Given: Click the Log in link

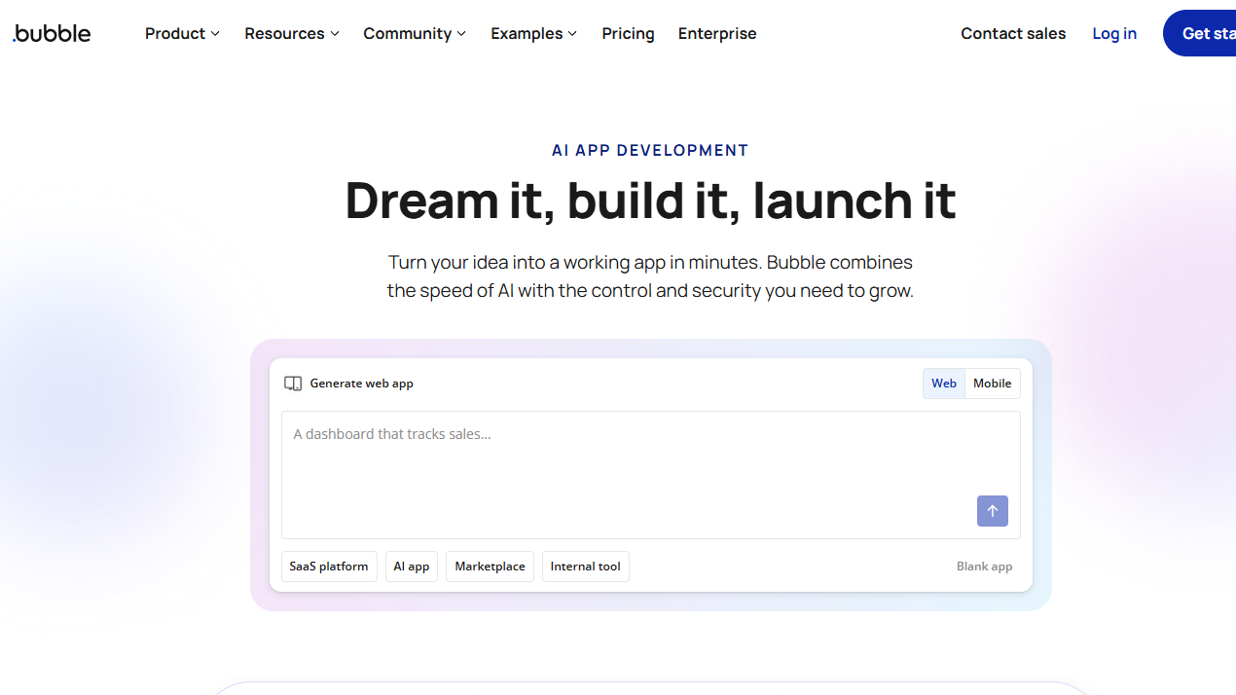Looking at the screenshot, I should 1113,33.
